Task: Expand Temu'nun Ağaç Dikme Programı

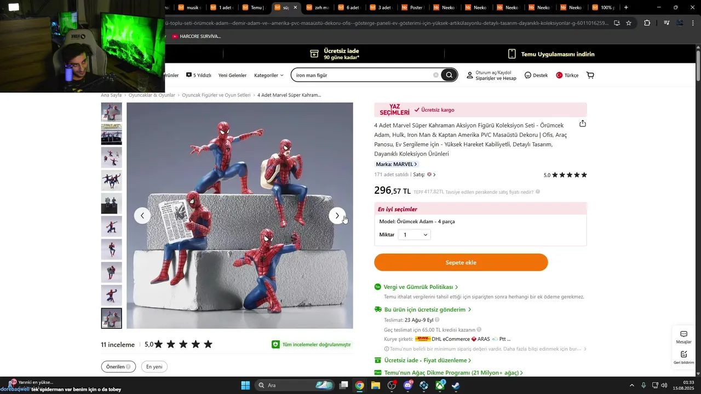Action: 453,373
